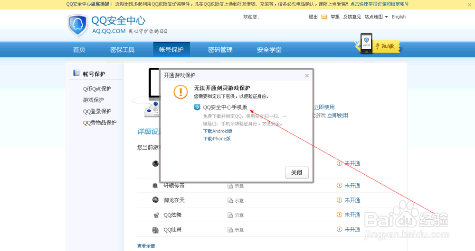Click warning icon beside QQ仙灵 未开通
Viewport: 475px width, 251px height.
pos(339,229)
